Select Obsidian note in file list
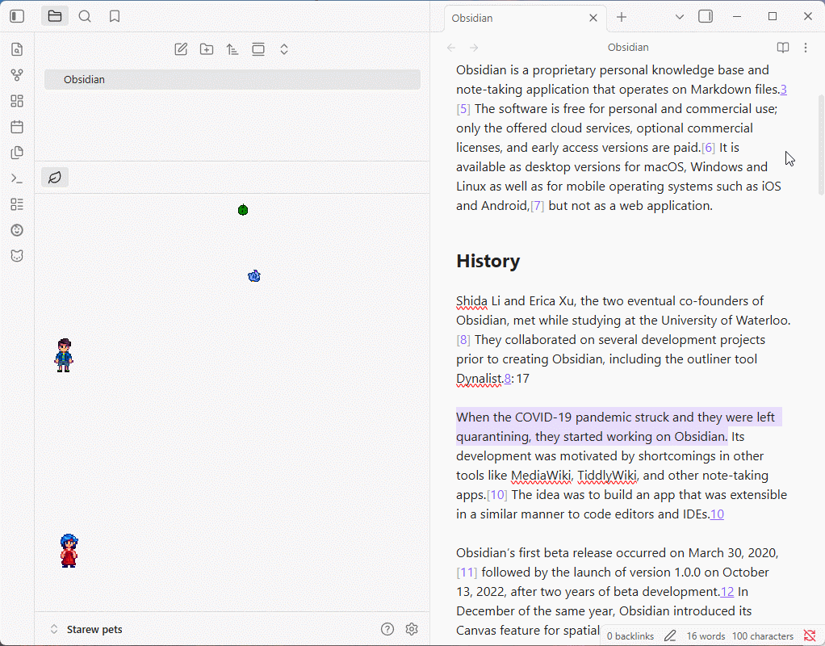Screen dimensions: 825x646 [232, 79]
